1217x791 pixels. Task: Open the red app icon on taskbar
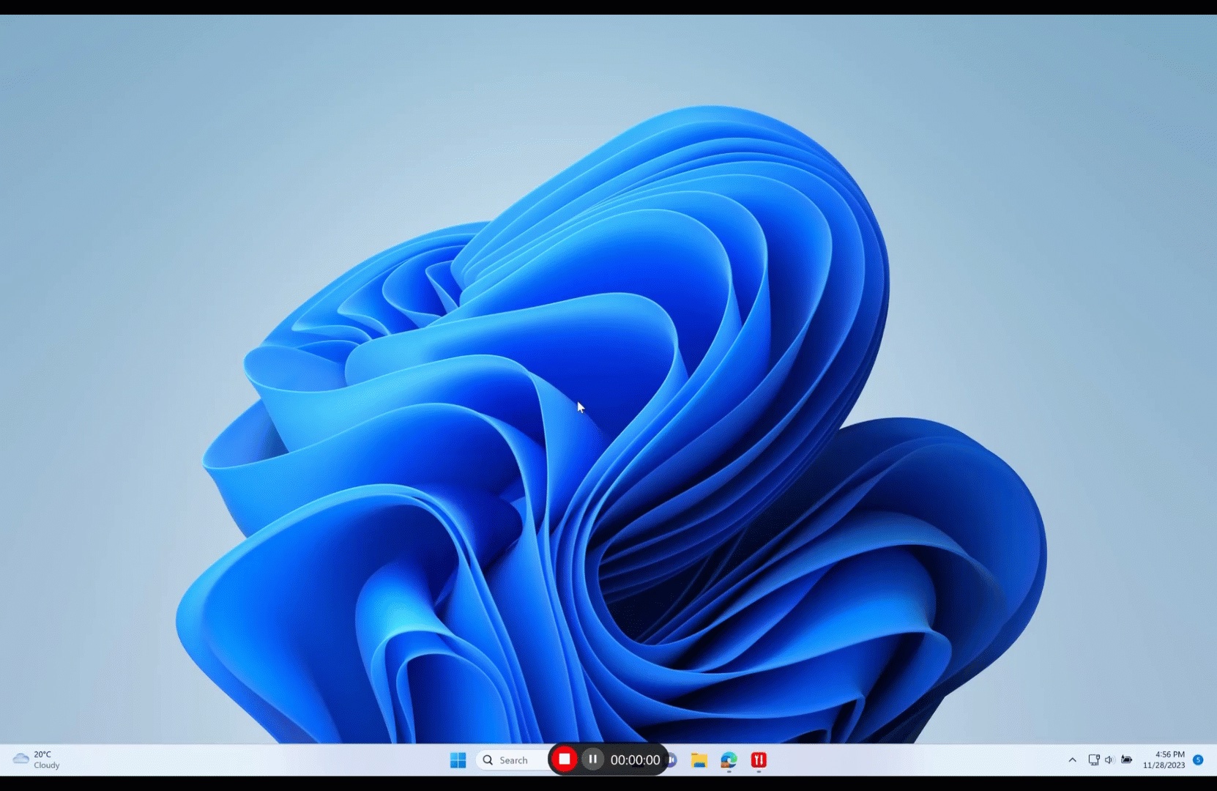(759, 760)
